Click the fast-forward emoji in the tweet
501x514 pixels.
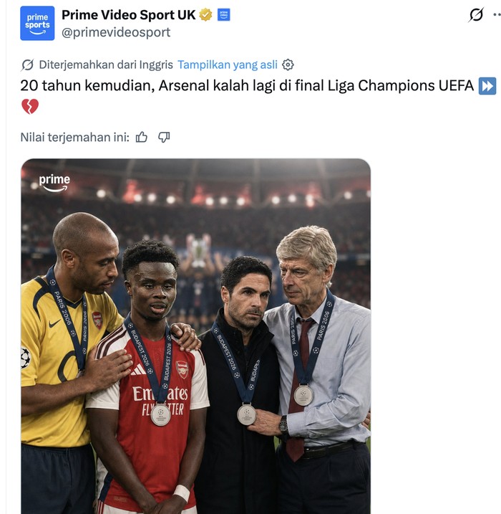[x=487, y=86]
